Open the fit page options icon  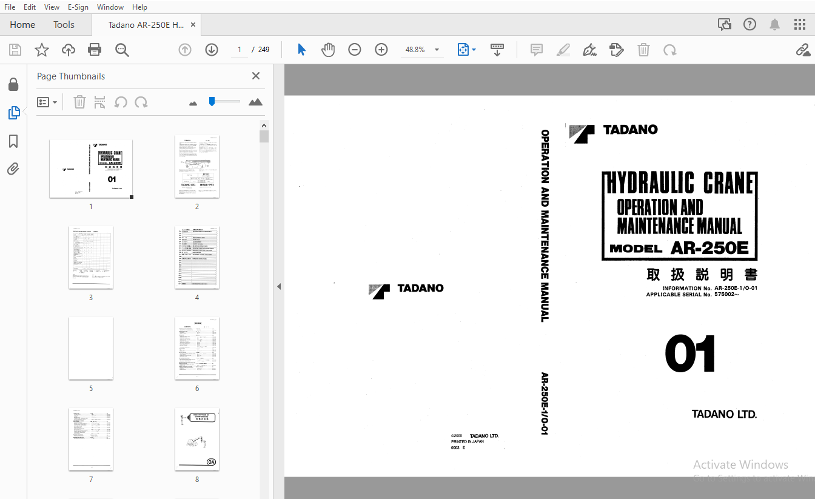coord(463,50)
